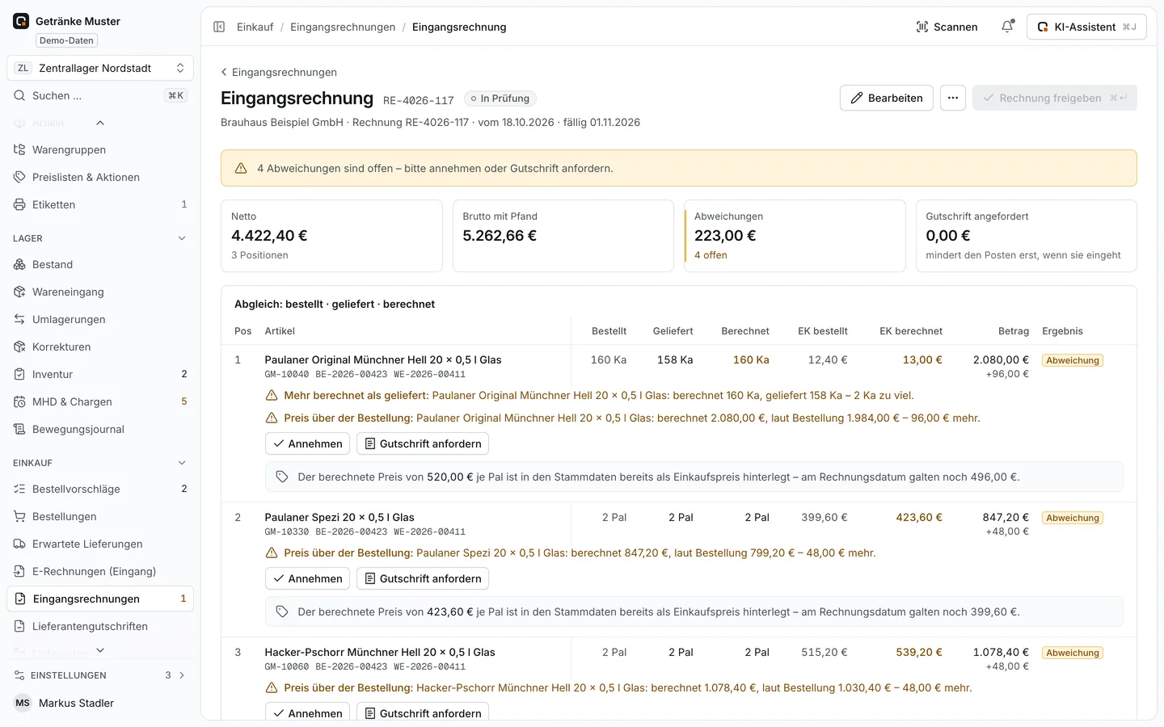Image resolution: width=1164 pixels, height=727 pixels.
Task: Open the three-dot more actions menu
Action: pos(953,98)
